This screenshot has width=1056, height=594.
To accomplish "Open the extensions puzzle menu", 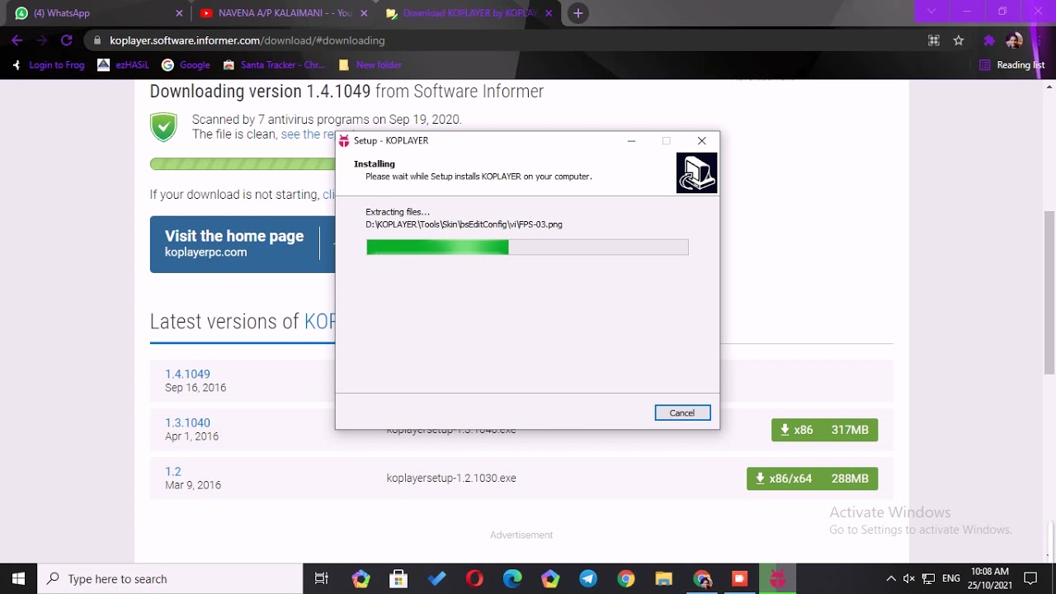I will 989,40.
